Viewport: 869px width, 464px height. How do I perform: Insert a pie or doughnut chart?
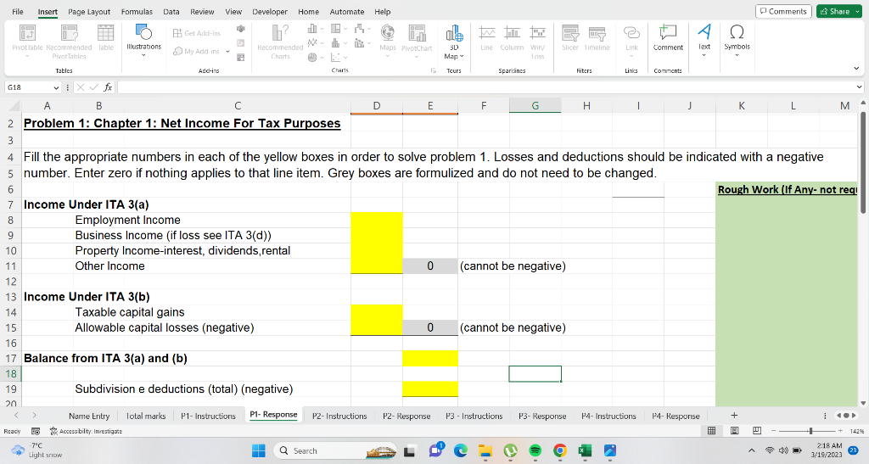point(314,57)
